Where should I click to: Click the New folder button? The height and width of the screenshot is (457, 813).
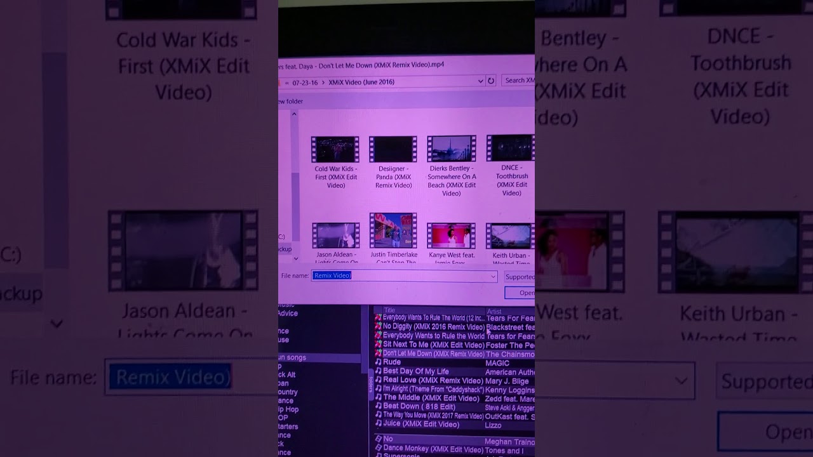(291, 102)
